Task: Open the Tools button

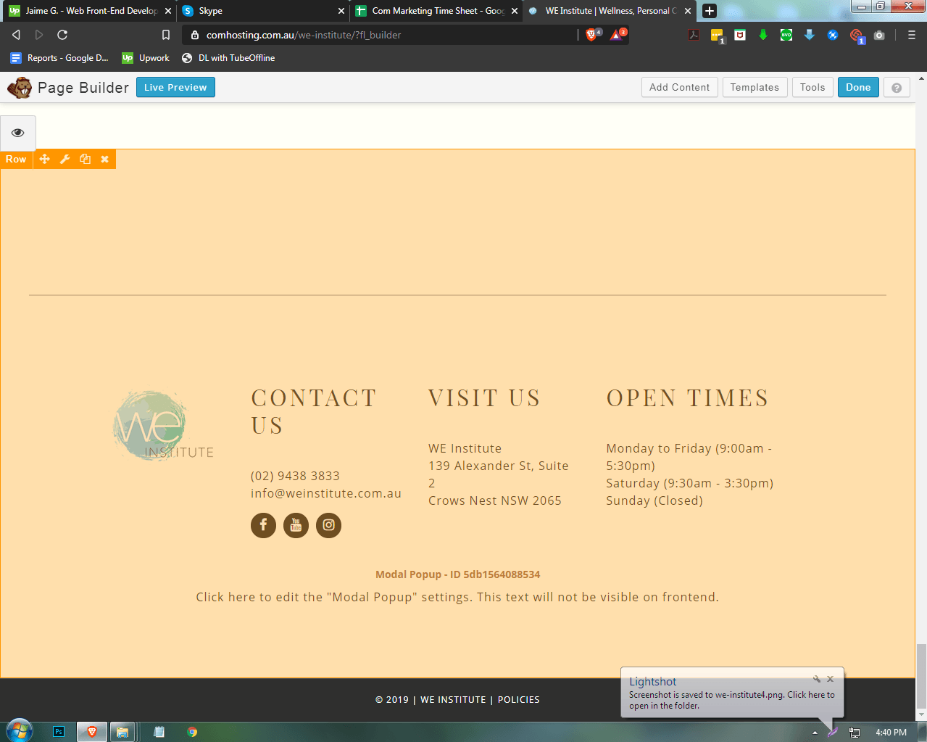Action: [x=812, y=87]
